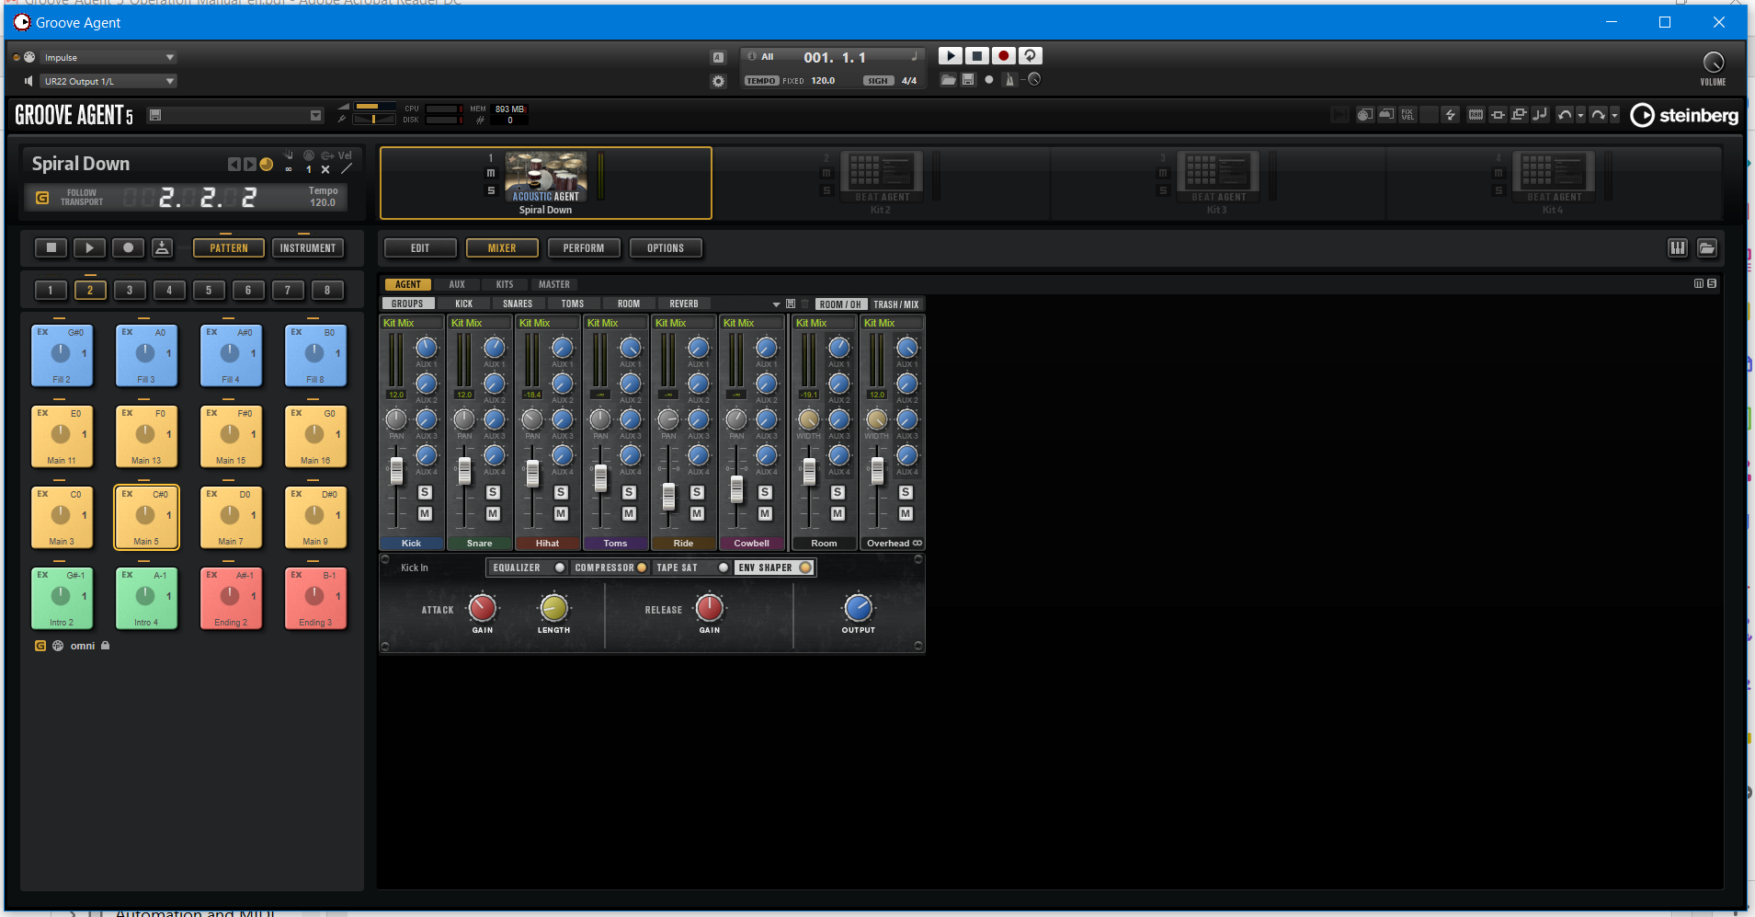Click the floppy disk save icon in transport
This screenshot has width=1755, height=917.
(x=968, y=80)
